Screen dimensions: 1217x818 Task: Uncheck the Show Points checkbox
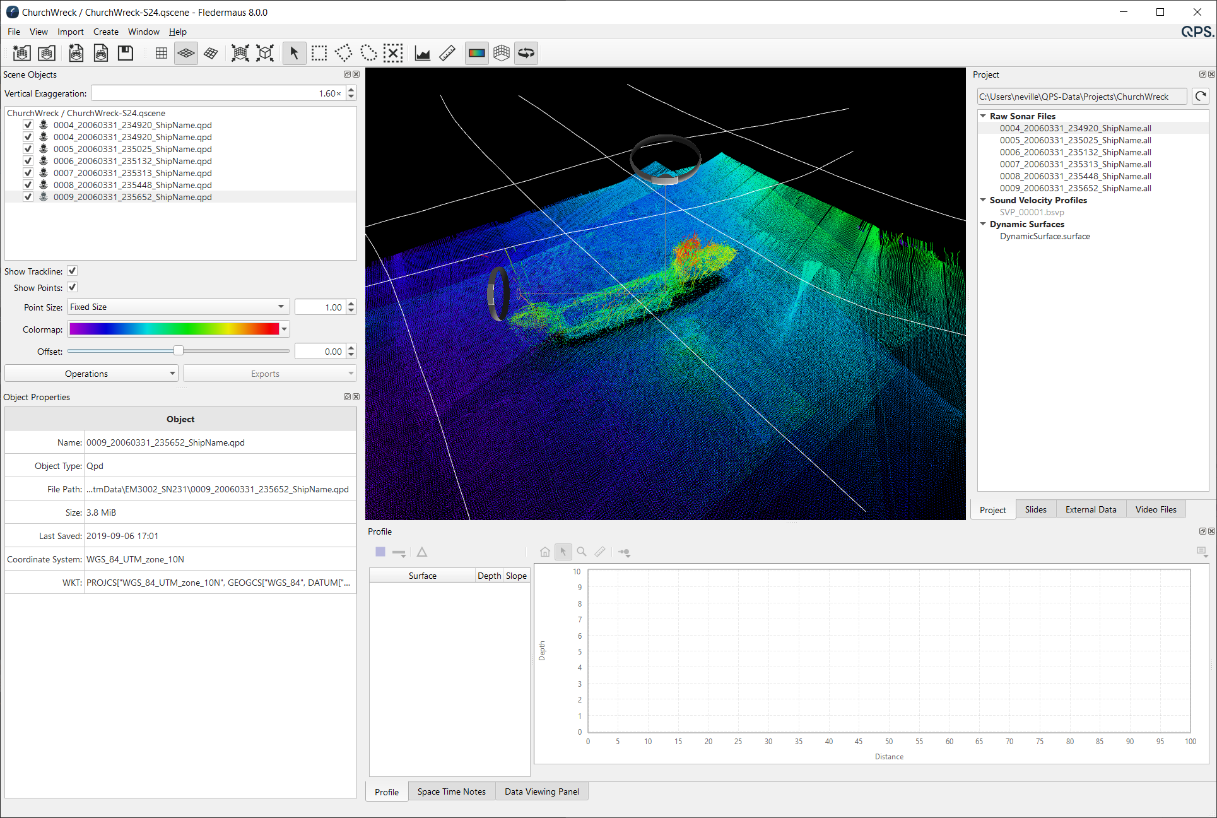point(73,287)
